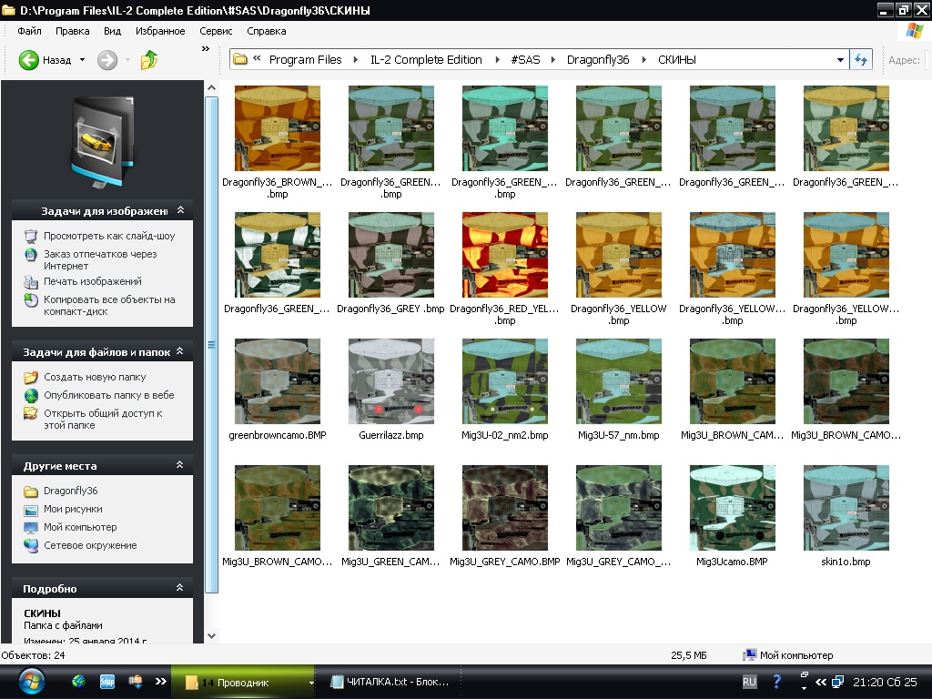The image size is (932, 699).
Task: Click the CD icon for copying all items
Action: coord(31,300)
